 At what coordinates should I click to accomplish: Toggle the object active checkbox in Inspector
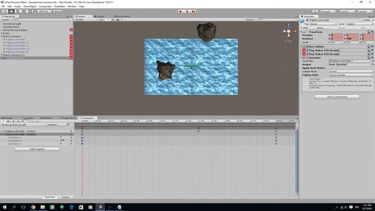307,21
